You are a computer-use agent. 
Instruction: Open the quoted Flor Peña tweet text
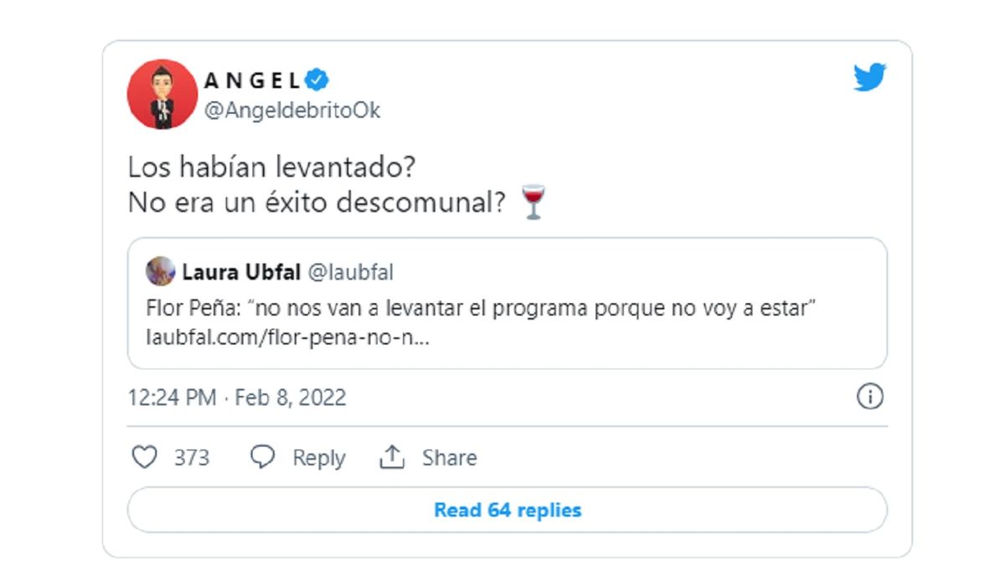click(482, 310)
